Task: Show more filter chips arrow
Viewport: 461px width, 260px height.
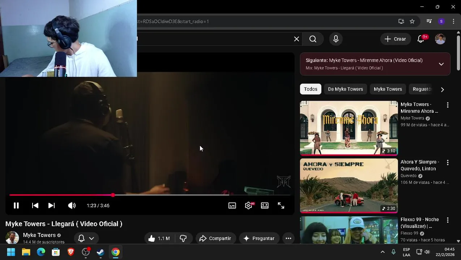Action: [x=442, y=90]
